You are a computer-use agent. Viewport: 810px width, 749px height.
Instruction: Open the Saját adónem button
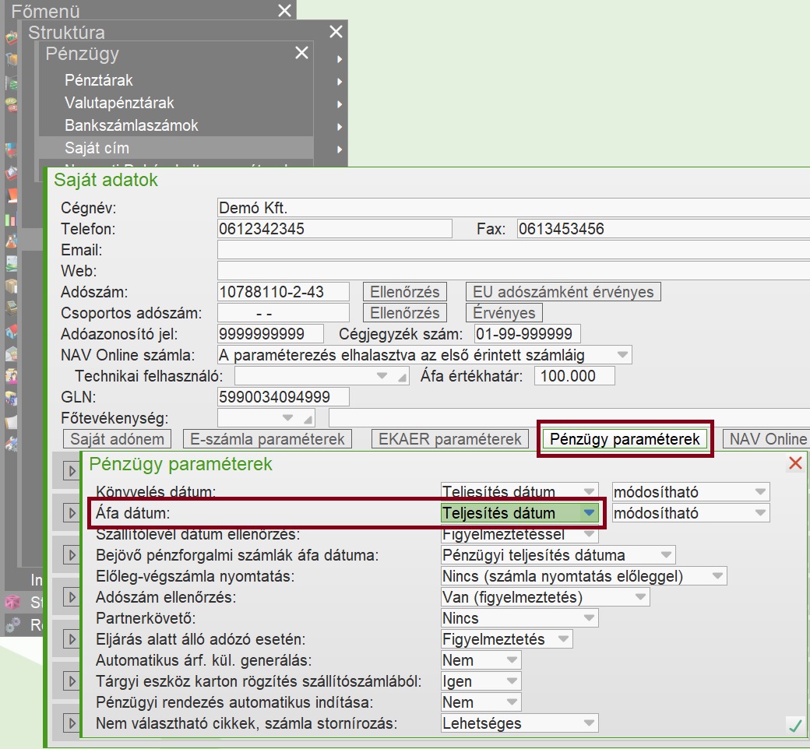pyautogui.click(x=118, y=439)
